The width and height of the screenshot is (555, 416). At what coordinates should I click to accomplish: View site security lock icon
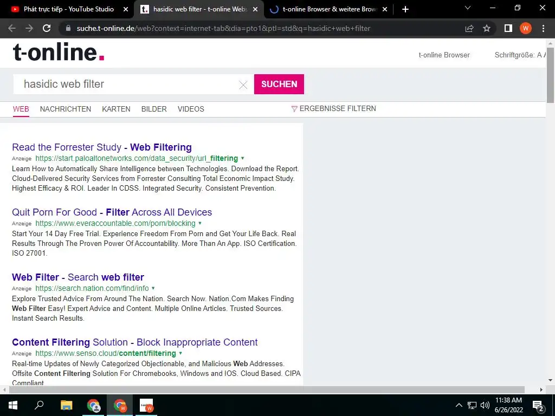[x=68, y=28]
